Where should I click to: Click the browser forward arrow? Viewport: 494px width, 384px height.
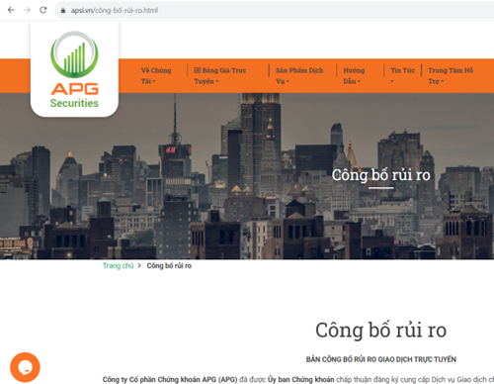pyautogui.click(x=27, y=10)
